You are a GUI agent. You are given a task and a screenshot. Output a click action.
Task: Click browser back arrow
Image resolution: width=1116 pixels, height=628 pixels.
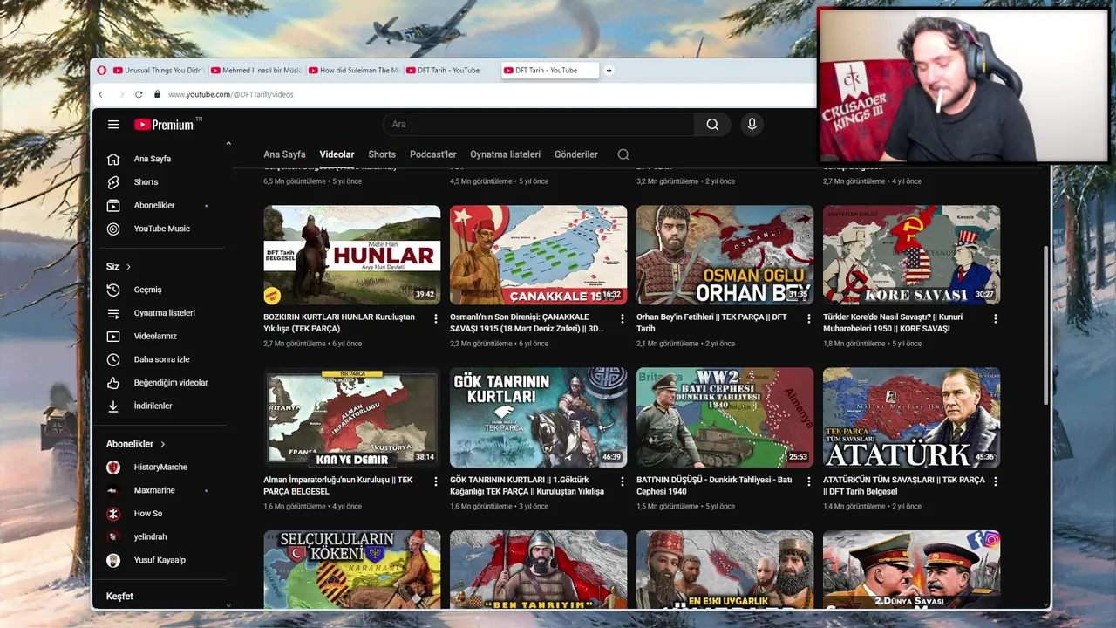pyautogui.click(x=100, y=94)
